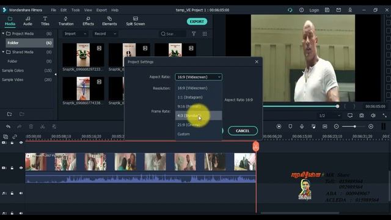The image size is (391, 220).
Task: Click the Login link
Action: click(314, 10)
